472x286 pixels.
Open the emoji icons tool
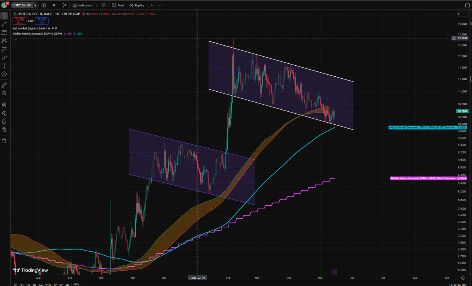4,74
